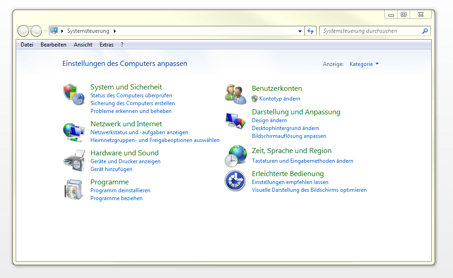
Task: Click Geräte und Drucker anzeigen
Action: tap(125, 161)
